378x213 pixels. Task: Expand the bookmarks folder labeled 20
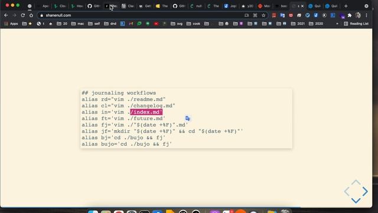click(x=62, y=24)
